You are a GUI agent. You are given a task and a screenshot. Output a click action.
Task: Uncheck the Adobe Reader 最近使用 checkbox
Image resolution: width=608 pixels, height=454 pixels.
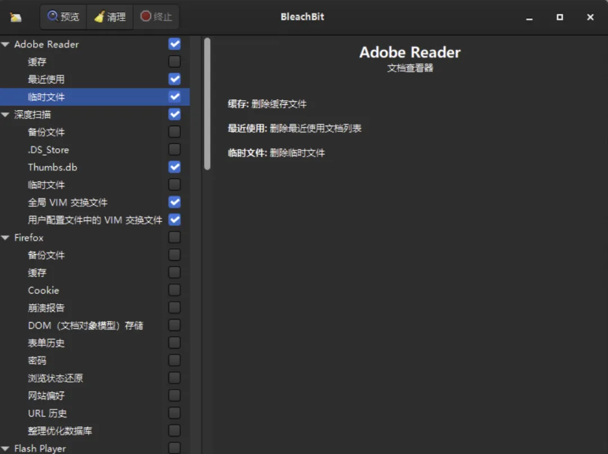pyautogui.click(x=175, y=79)
